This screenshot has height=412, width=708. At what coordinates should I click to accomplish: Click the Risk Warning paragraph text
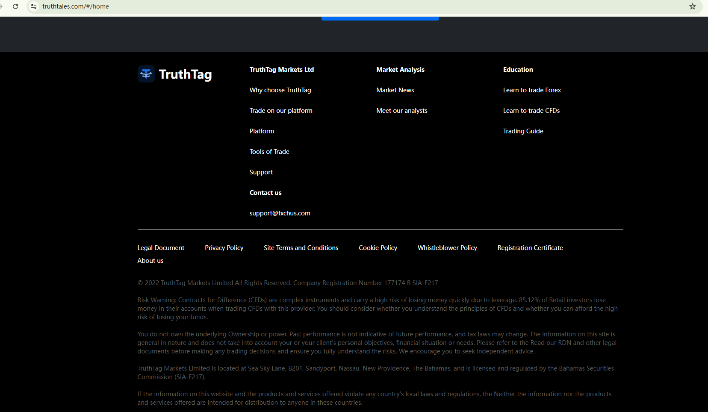378,309
